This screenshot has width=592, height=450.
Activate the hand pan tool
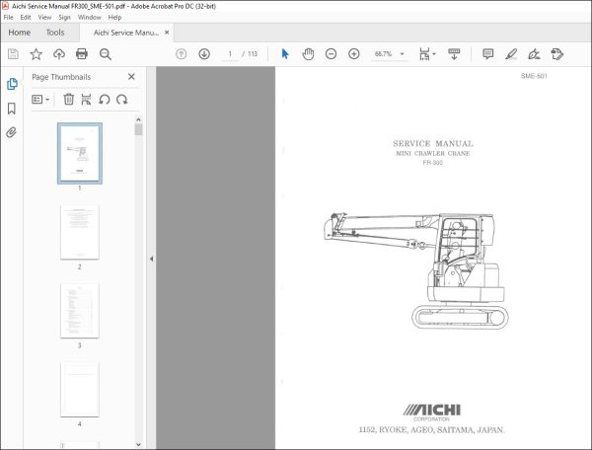coord(308,54)
